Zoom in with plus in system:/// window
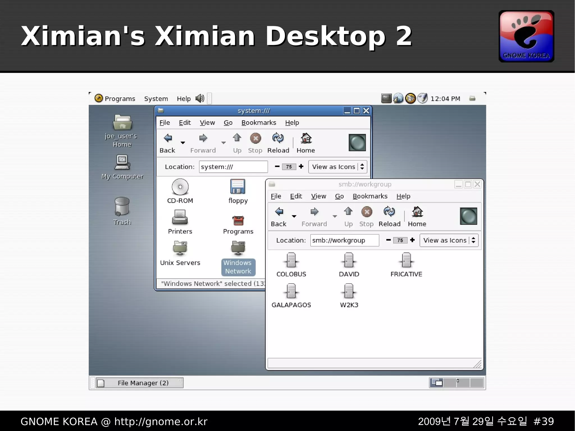This screenshot has width=575, height=431. (x=301, y=167)
